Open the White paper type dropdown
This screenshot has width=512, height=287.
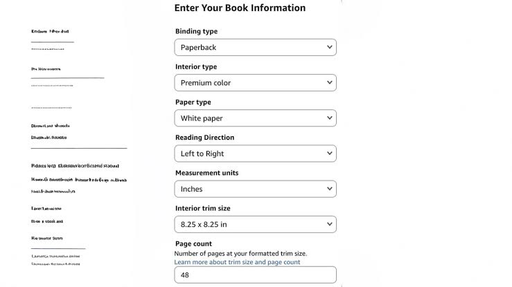click(256, 118)
